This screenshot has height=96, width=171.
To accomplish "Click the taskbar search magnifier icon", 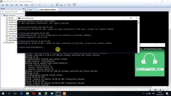I will pos(9,94).
